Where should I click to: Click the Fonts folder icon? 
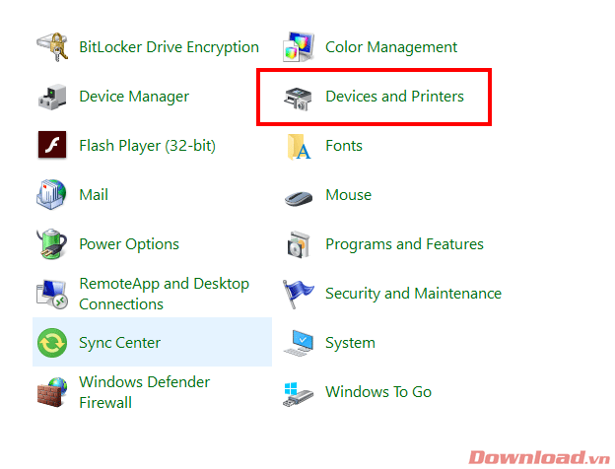click(299, 147)
